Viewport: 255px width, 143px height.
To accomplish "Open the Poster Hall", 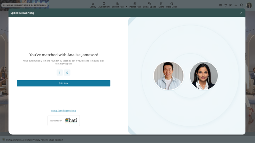I will 135,5.
